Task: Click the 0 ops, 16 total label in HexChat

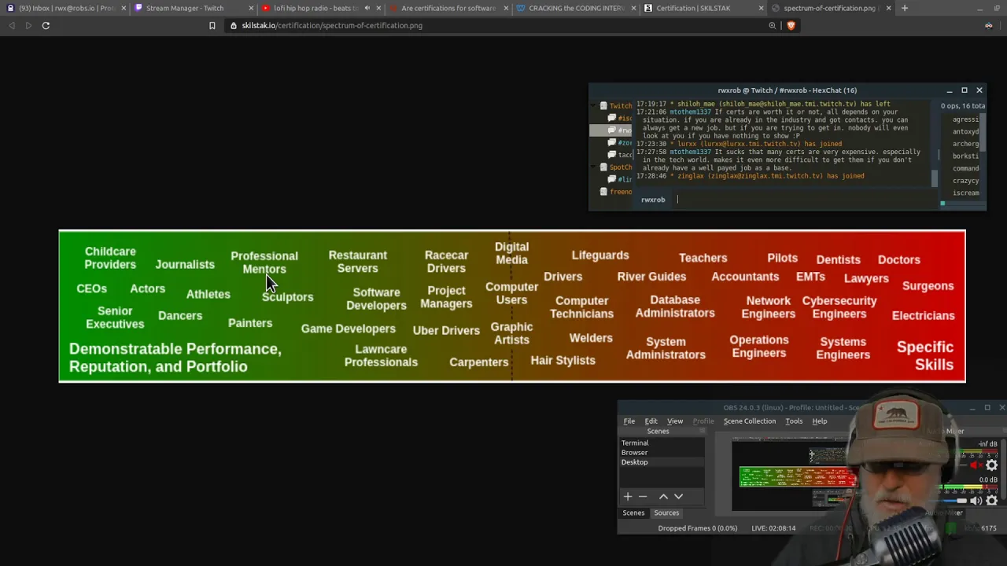Action: [963, 105]
